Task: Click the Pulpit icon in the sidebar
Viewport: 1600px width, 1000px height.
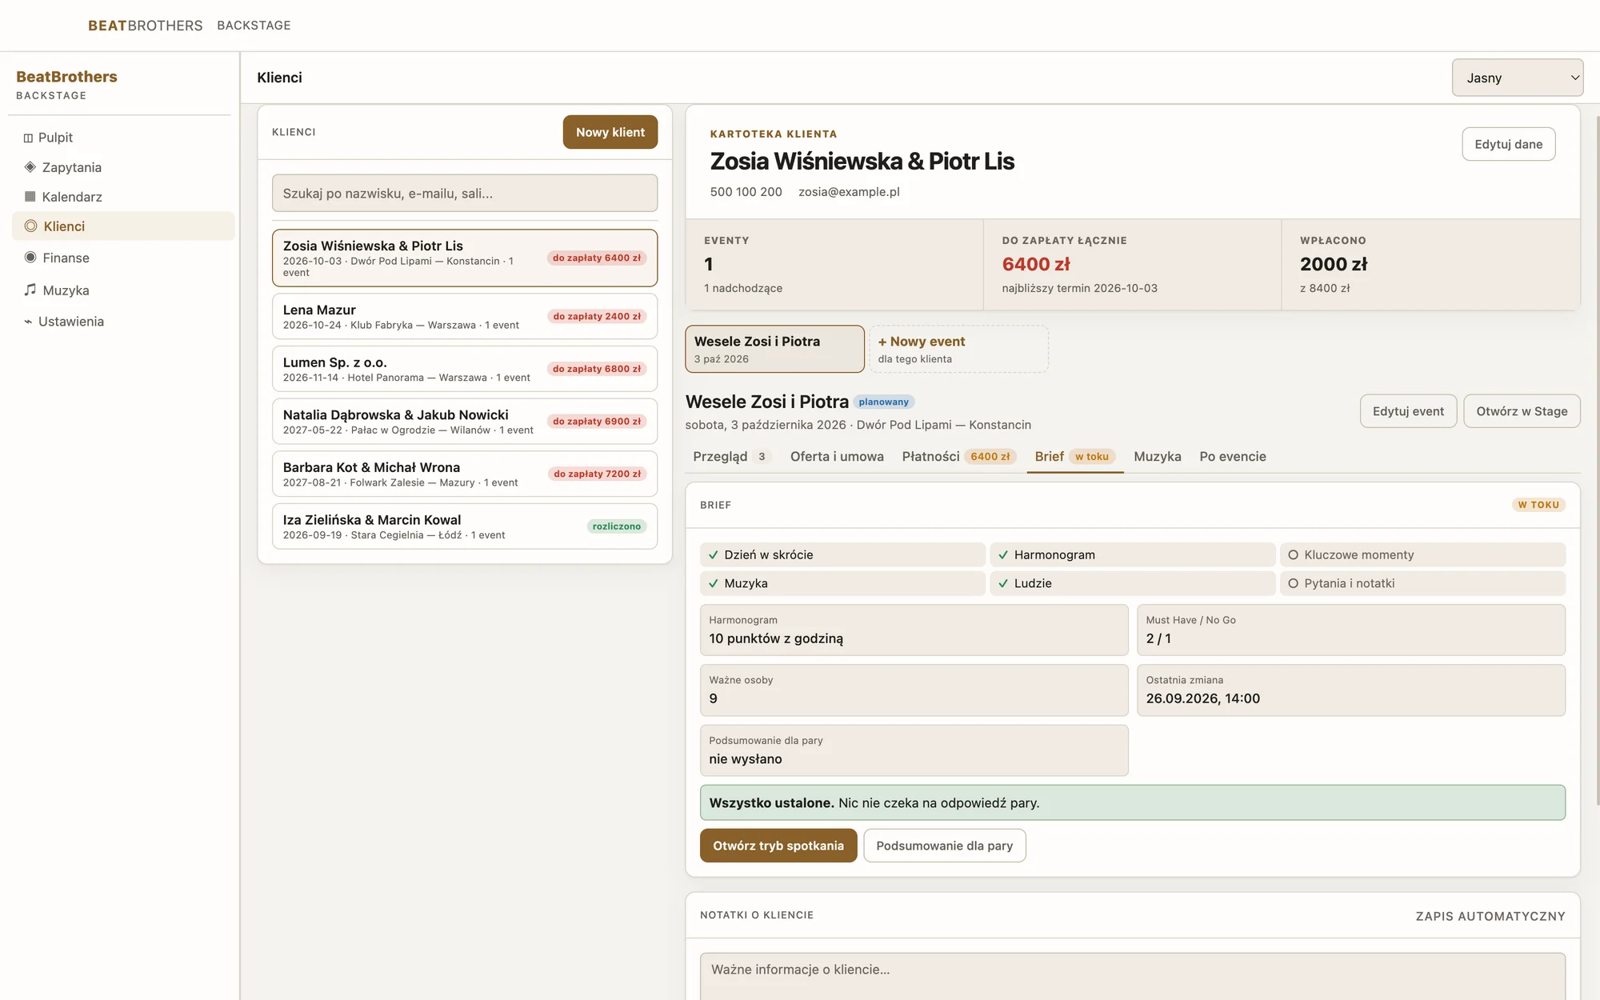Action: click(28, 138)
